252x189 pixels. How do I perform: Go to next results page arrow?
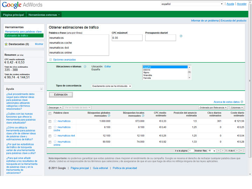point(237,150)
